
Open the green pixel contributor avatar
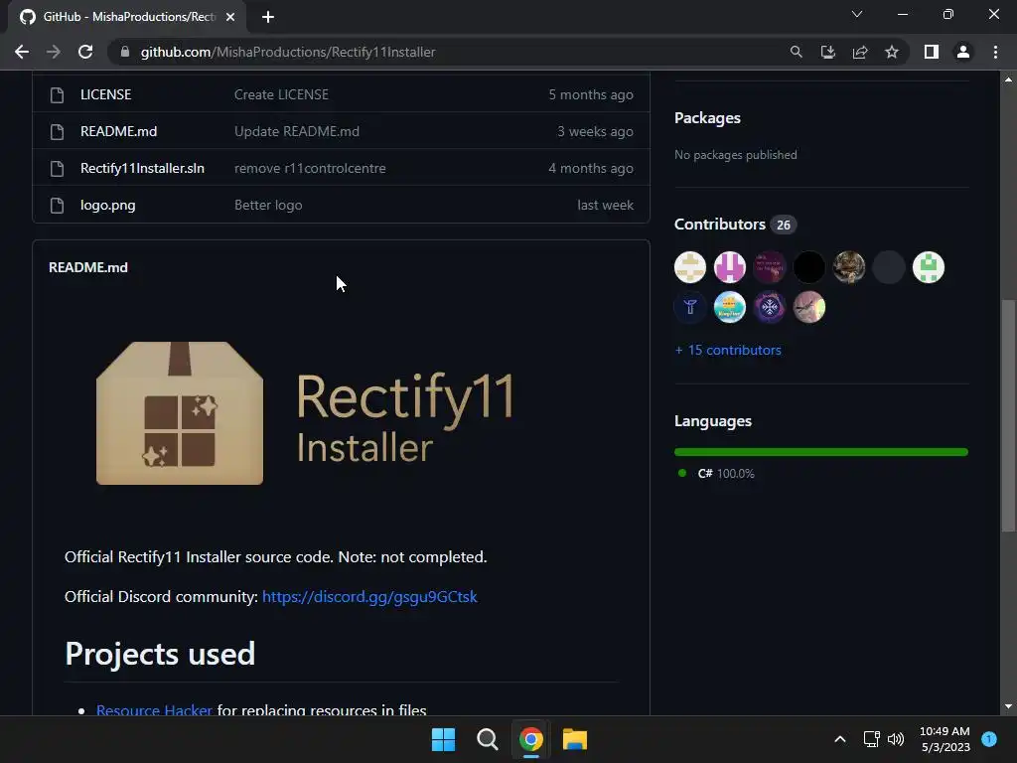(x=929, y=267)
